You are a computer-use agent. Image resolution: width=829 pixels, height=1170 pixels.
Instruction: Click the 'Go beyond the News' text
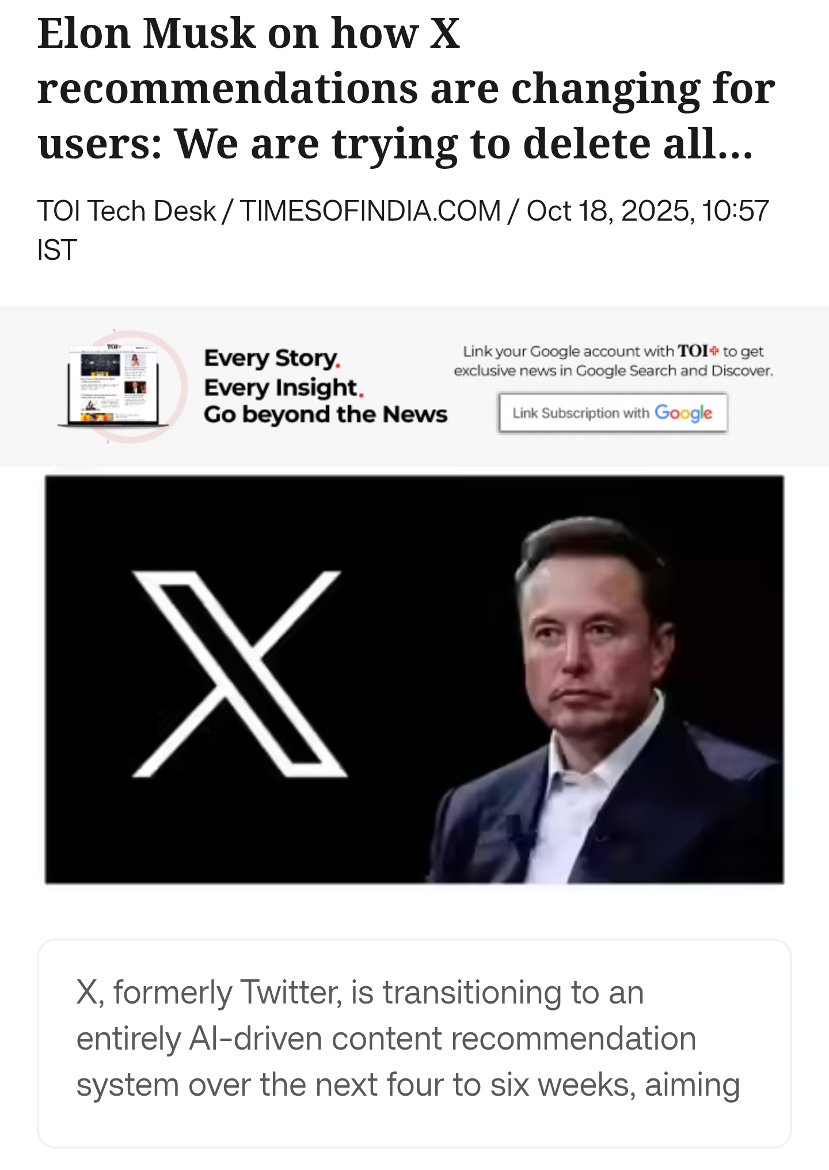click(325, 415)
